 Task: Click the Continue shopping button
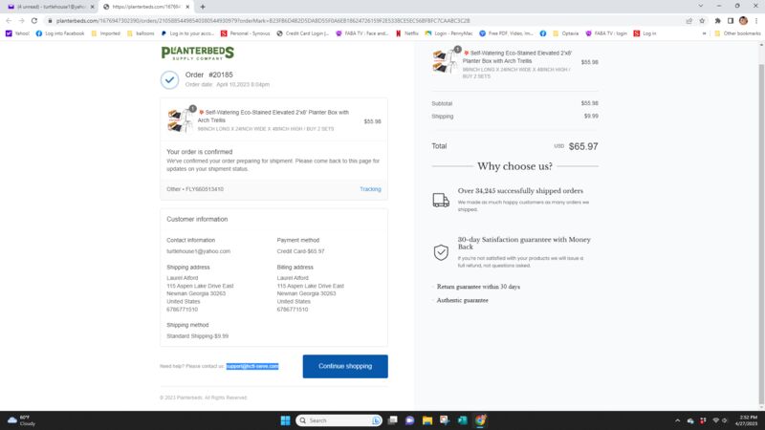tap(345, 366)
